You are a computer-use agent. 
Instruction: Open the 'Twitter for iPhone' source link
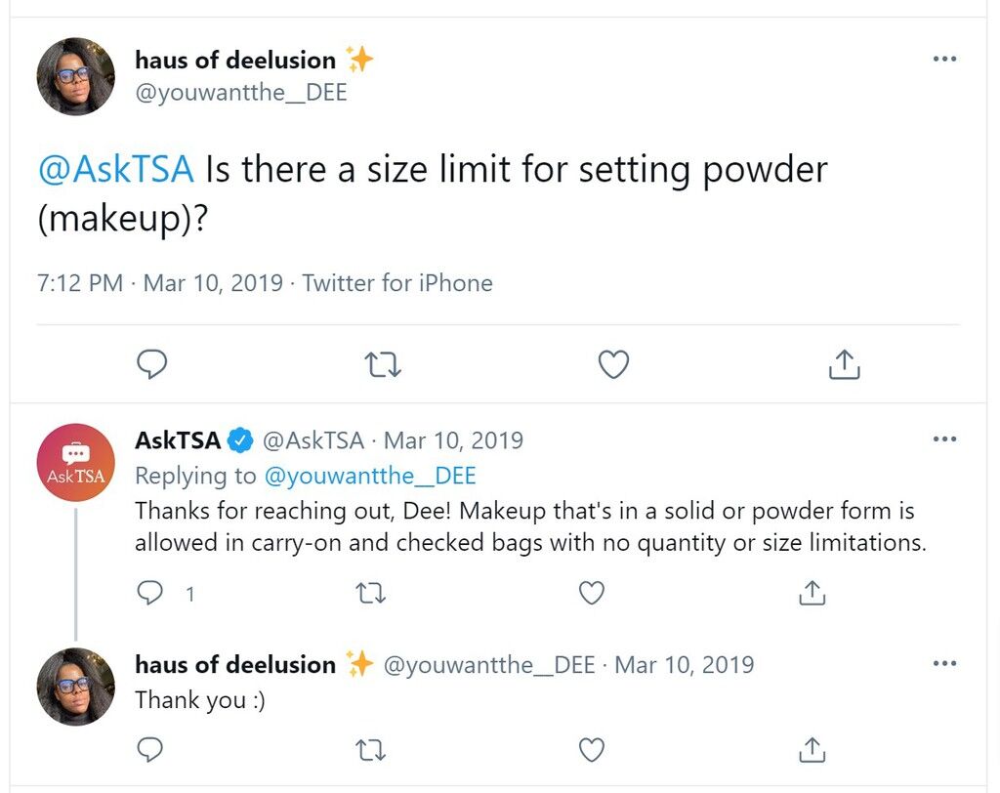tap(397, 282)
